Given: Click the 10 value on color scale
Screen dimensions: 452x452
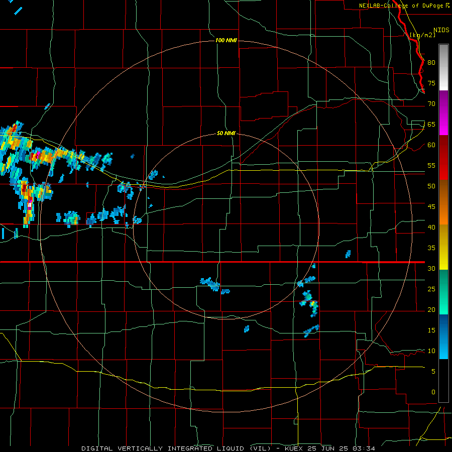Looking at the screenshot, I should [431, 351].
